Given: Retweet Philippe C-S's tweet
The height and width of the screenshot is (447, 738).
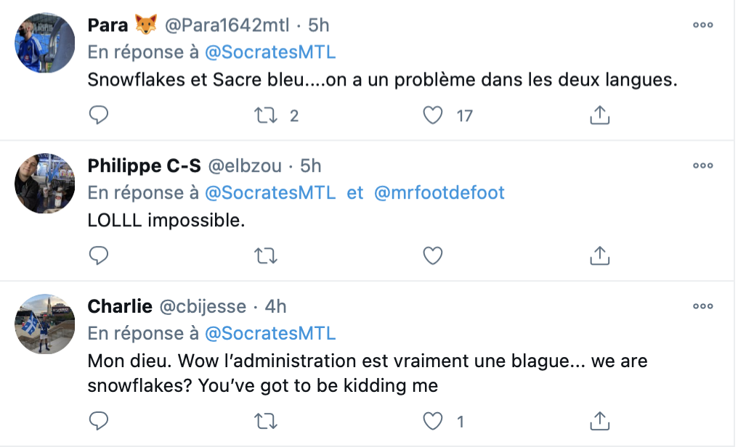Looking at the screenshot, I should (x=265, y=255).
